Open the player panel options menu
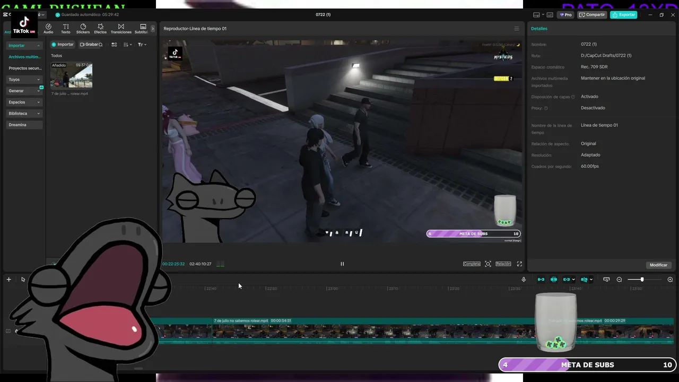The height and width of the screenshot is (382, 679). pos(517,29)
